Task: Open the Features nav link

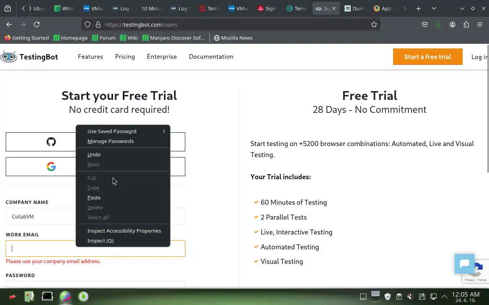Action: (91, 56)
